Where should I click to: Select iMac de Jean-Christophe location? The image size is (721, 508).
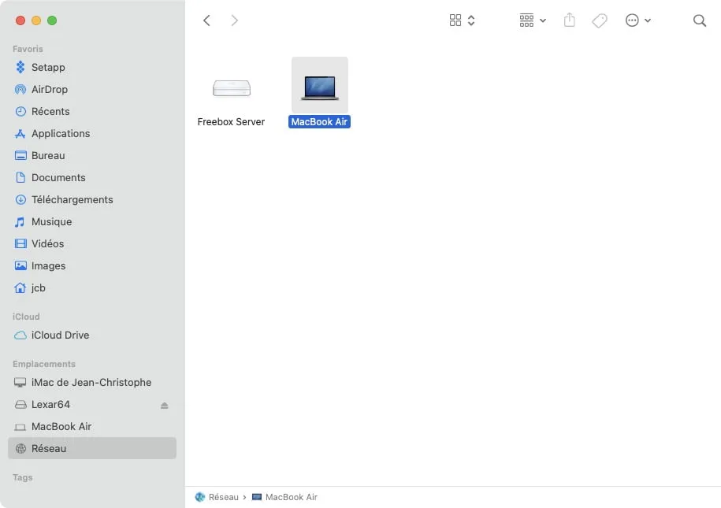pyautogui.click(x=92, y=383)
